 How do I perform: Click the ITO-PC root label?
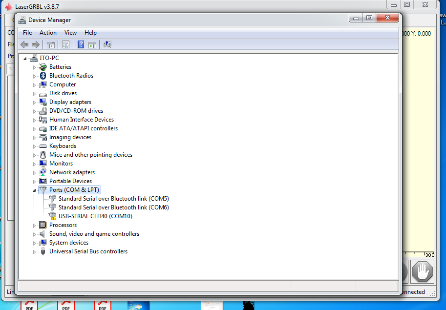pyautogui.click(x=49, y=58)
